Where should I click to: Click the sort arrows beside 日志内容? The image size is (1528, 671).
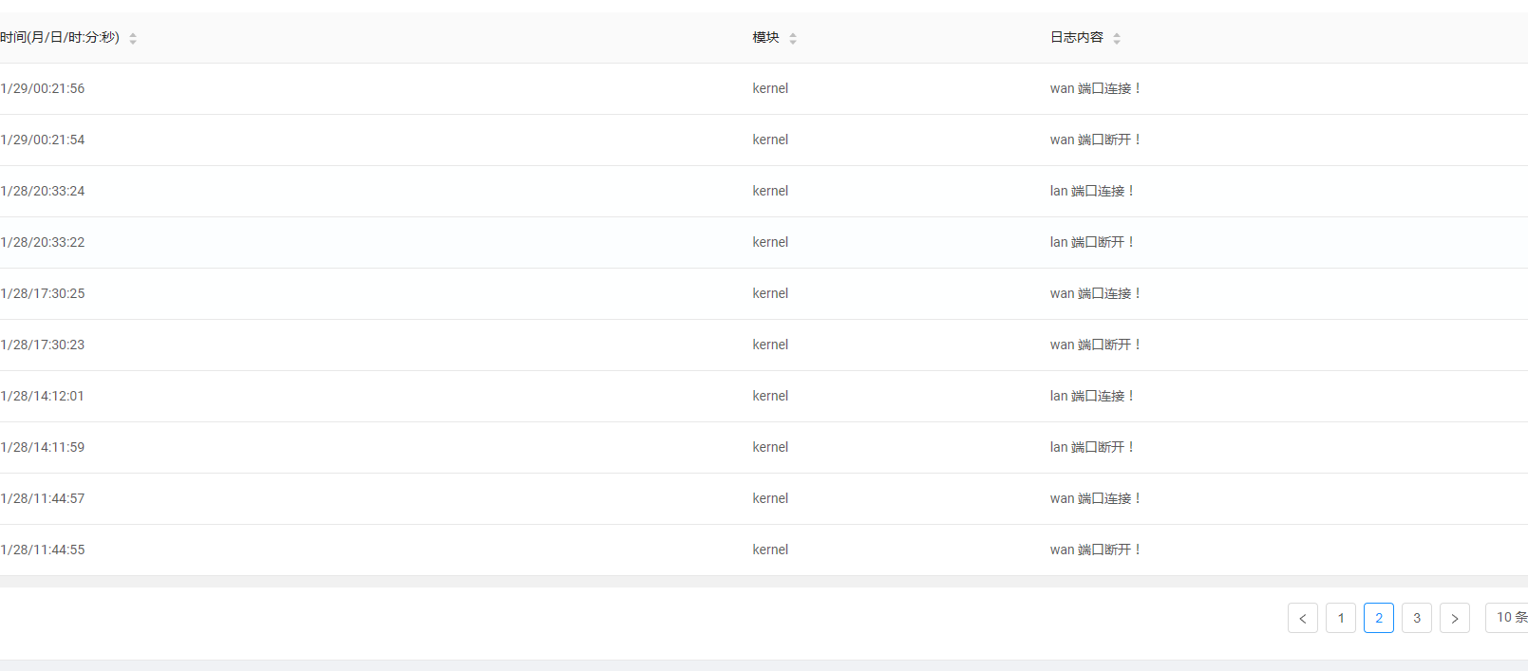(1117, 38)
